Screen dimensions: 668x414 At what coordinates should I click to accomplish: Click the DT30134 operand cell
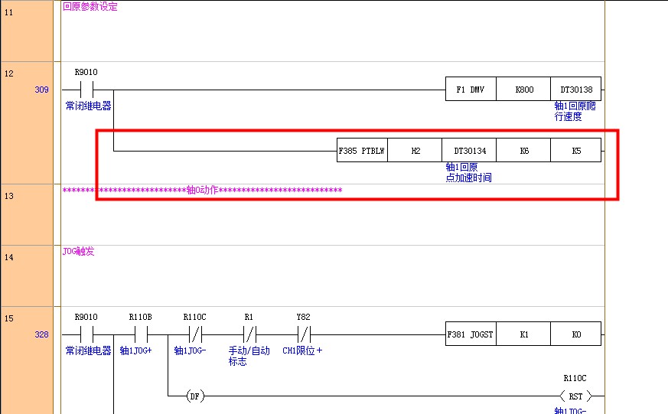[469, 151]
